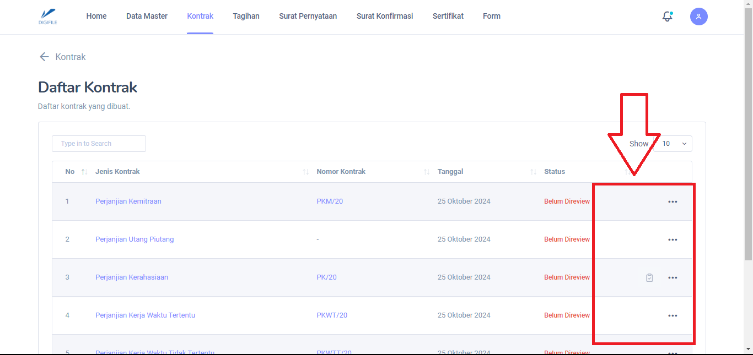
Task: Open the Data Master menu
Action: tap(147, 16)
